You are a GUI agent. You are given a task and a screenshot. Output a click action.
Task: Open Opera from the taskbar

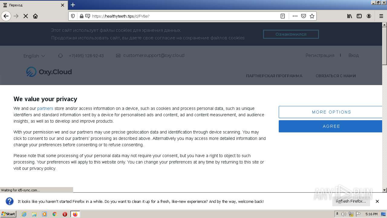65,214
